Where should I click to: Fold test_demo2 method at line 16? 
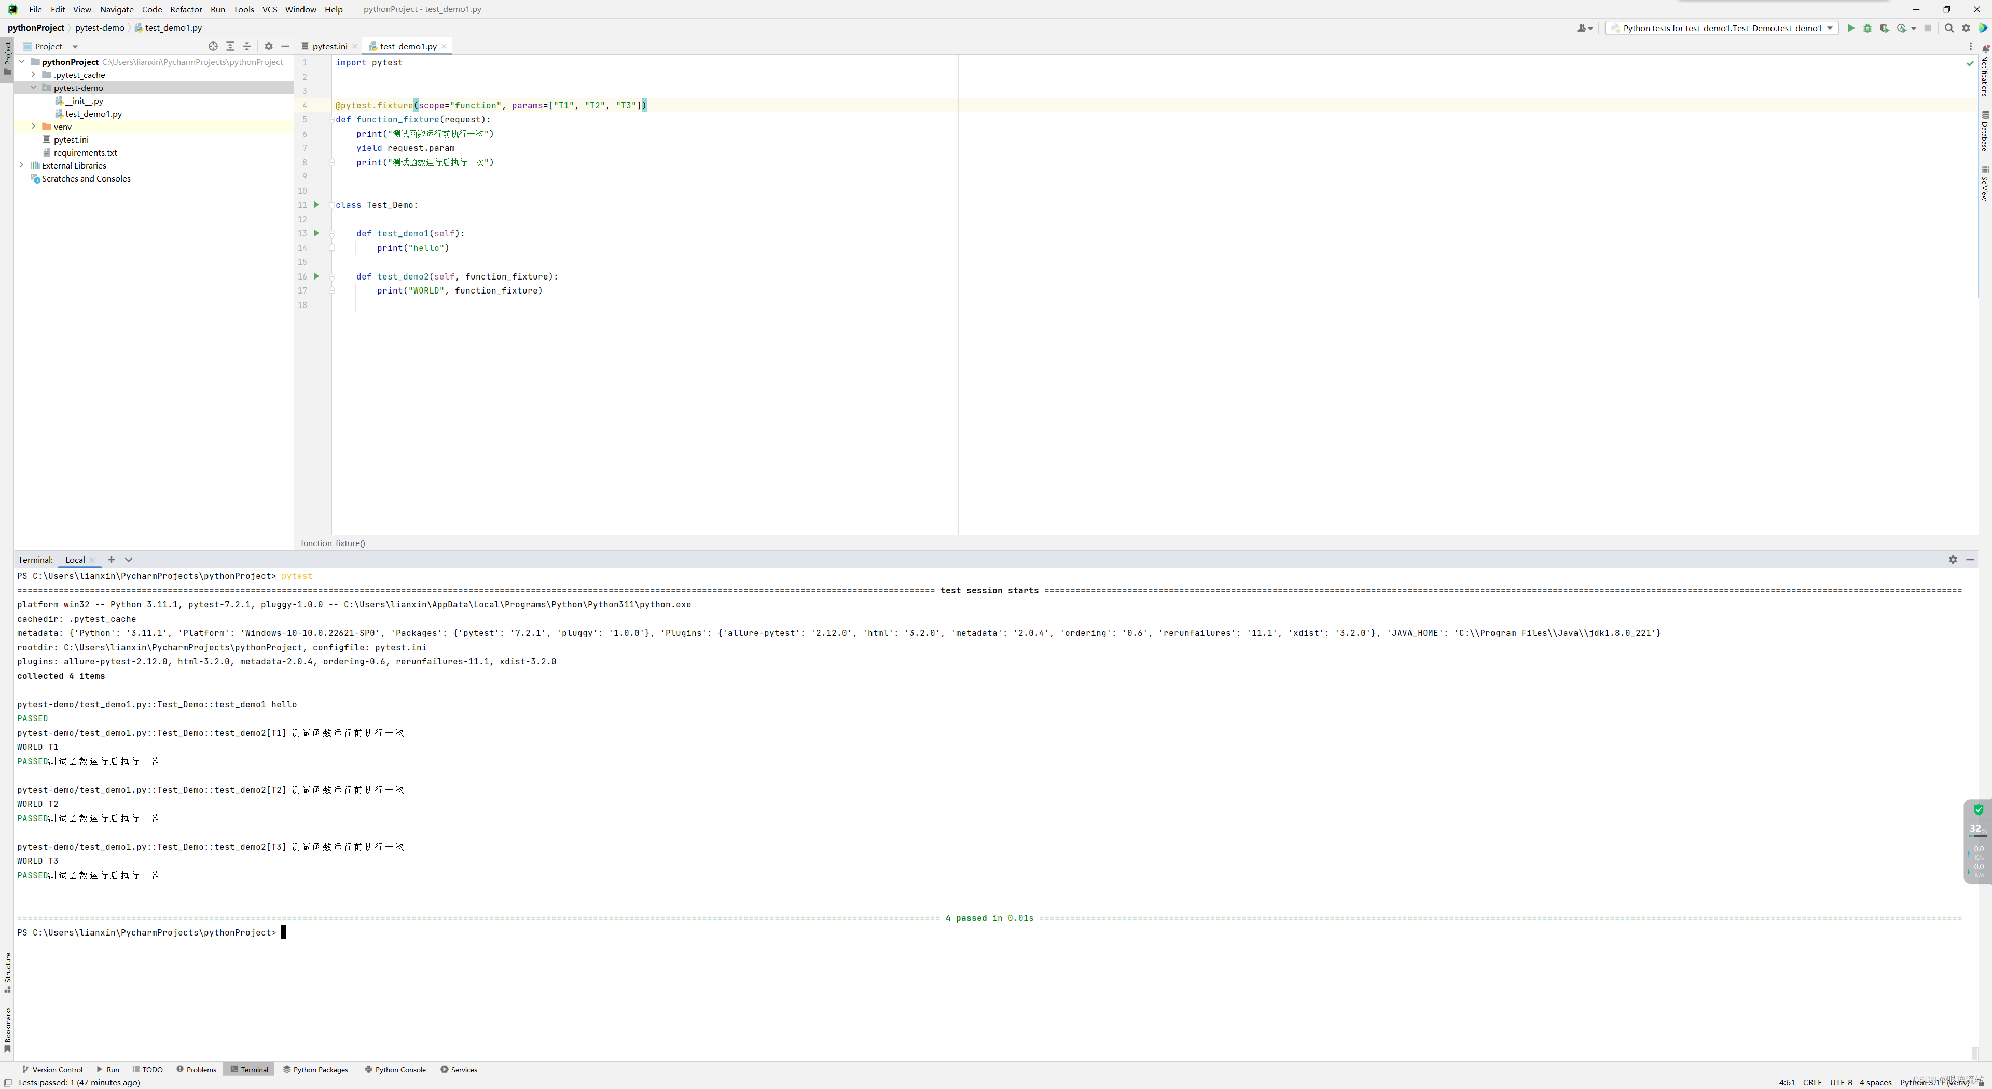[x=332, y=277]
